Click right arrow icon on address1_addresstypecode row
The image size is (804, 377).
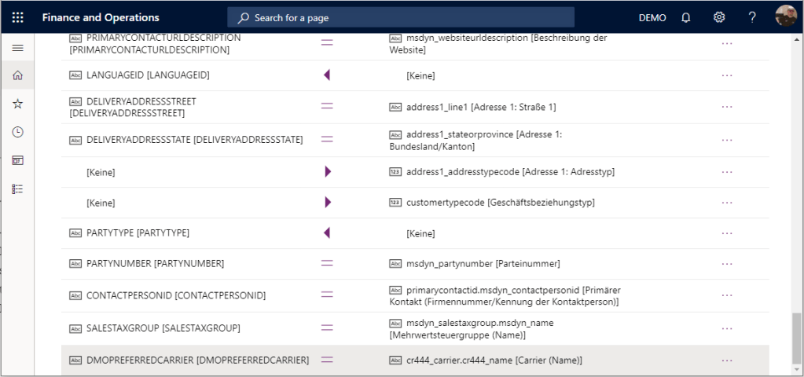click(x=328, y=172)
